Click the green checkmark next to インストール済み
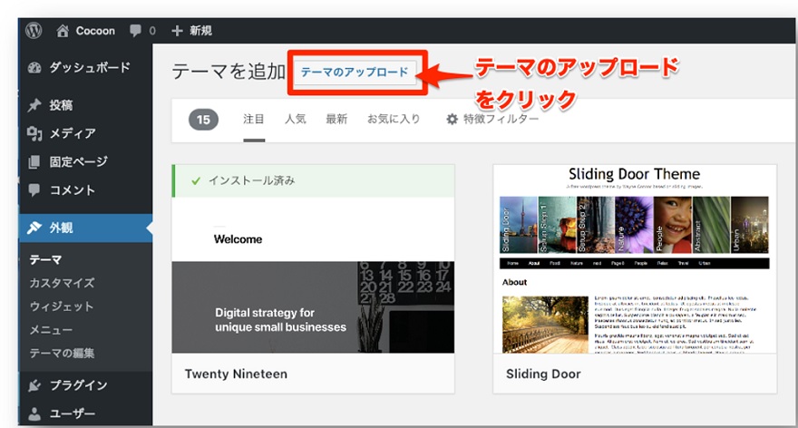This screenshot has height=428, width=798. (196, 180)
